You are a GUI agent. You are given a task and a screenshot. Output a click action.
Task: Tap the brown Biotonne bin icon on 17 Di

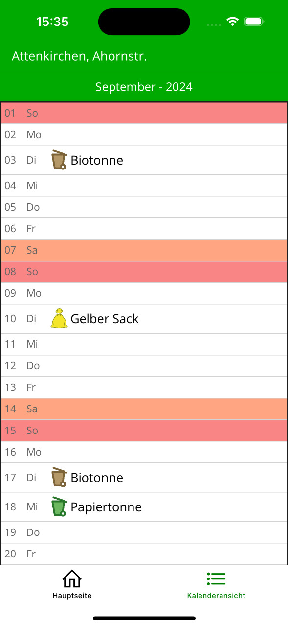click(59, 477)
